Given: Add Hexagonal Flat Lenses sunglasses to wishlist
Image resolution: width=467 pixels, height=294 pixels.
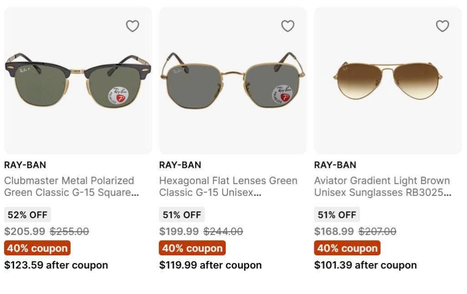Looking at the screenshot, I should pyautogui.click(x=288, y=26).
